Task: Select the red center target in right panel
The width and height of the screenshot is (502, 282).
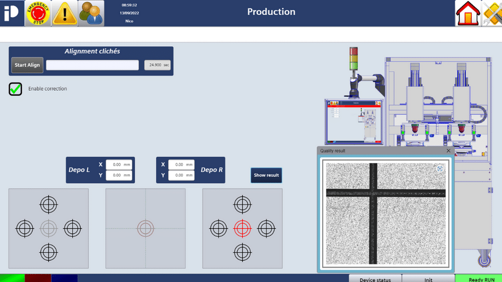Action: point(242,228)
